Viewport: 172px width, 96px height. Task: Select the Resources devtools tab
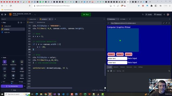(129, 67)
